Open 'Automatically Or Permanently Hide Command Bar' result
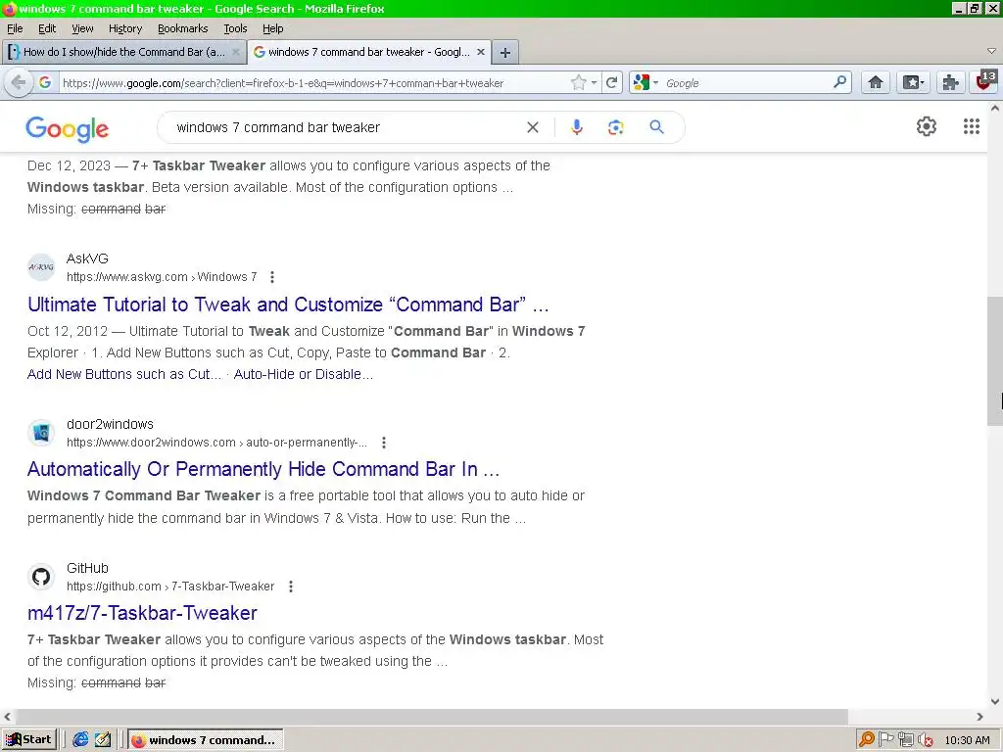The height and width of the screenshot is (752, 1003). [263, 469]
